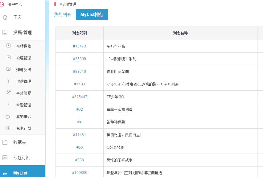Open the 专题订阅 sidebar section
The height and width of the screenshot is (177, 263).
tap(22, 158)
